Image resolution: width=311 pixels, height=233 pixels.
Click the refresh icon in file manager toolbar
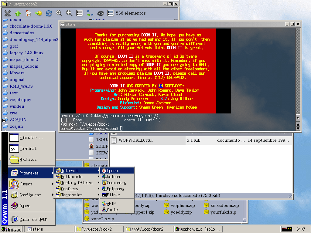point(49,13)
